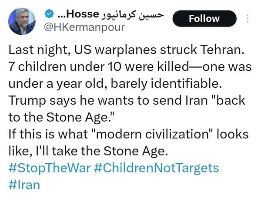Click the line "Last night, US warplanes struck"
The image size is (261, 201).
pos(100,50)
